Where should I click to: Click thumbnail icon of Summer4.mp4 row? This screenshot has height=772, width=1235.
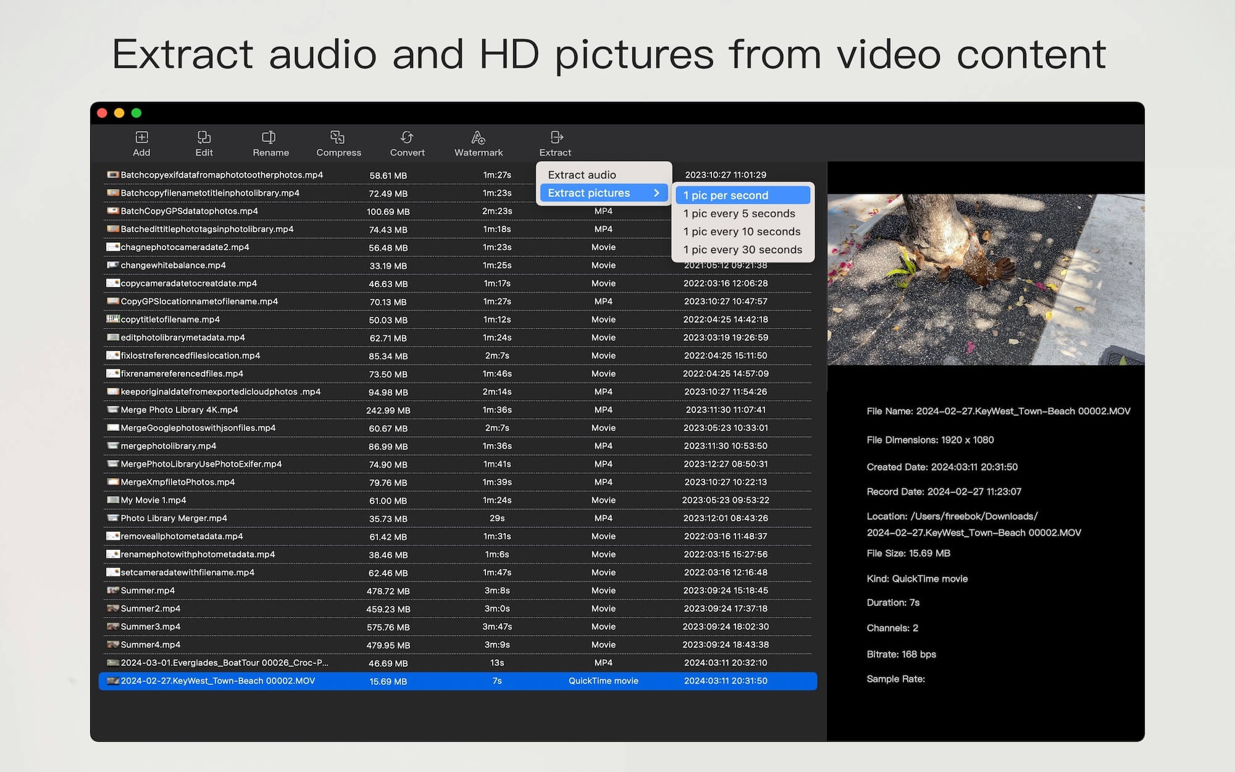113,644
